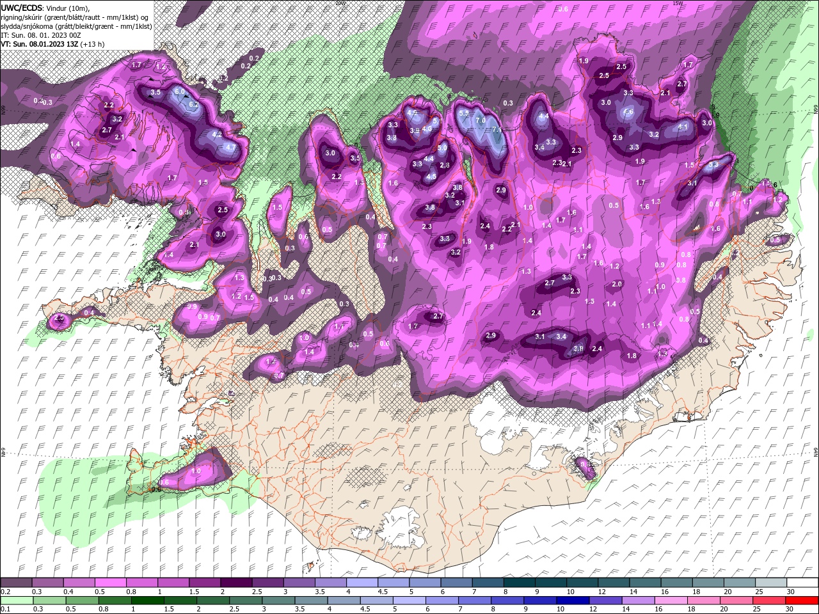Click the 4.7 value on the map
This screenshot has height=614, width=819.
click(x=231, y=147)
